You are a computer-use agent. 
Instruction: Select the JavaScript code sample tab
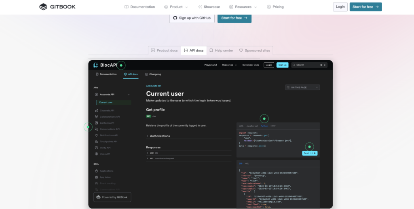[252, 126]
